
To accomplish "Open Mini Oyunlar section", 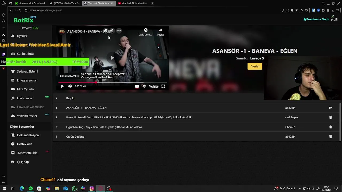I will [25, 89].
